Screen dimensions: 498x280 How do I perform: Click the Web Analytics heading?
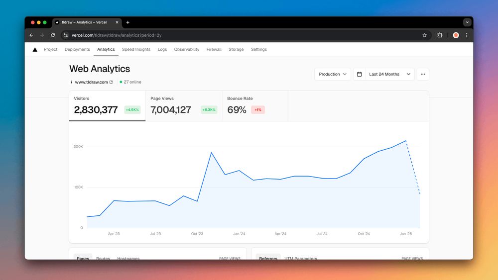100,69
